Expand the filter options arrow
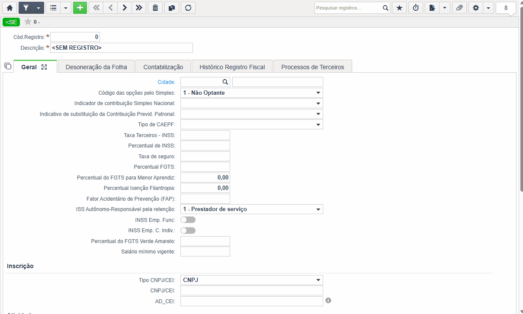This screenshot has height=314, width=523. tap(39, 8)
